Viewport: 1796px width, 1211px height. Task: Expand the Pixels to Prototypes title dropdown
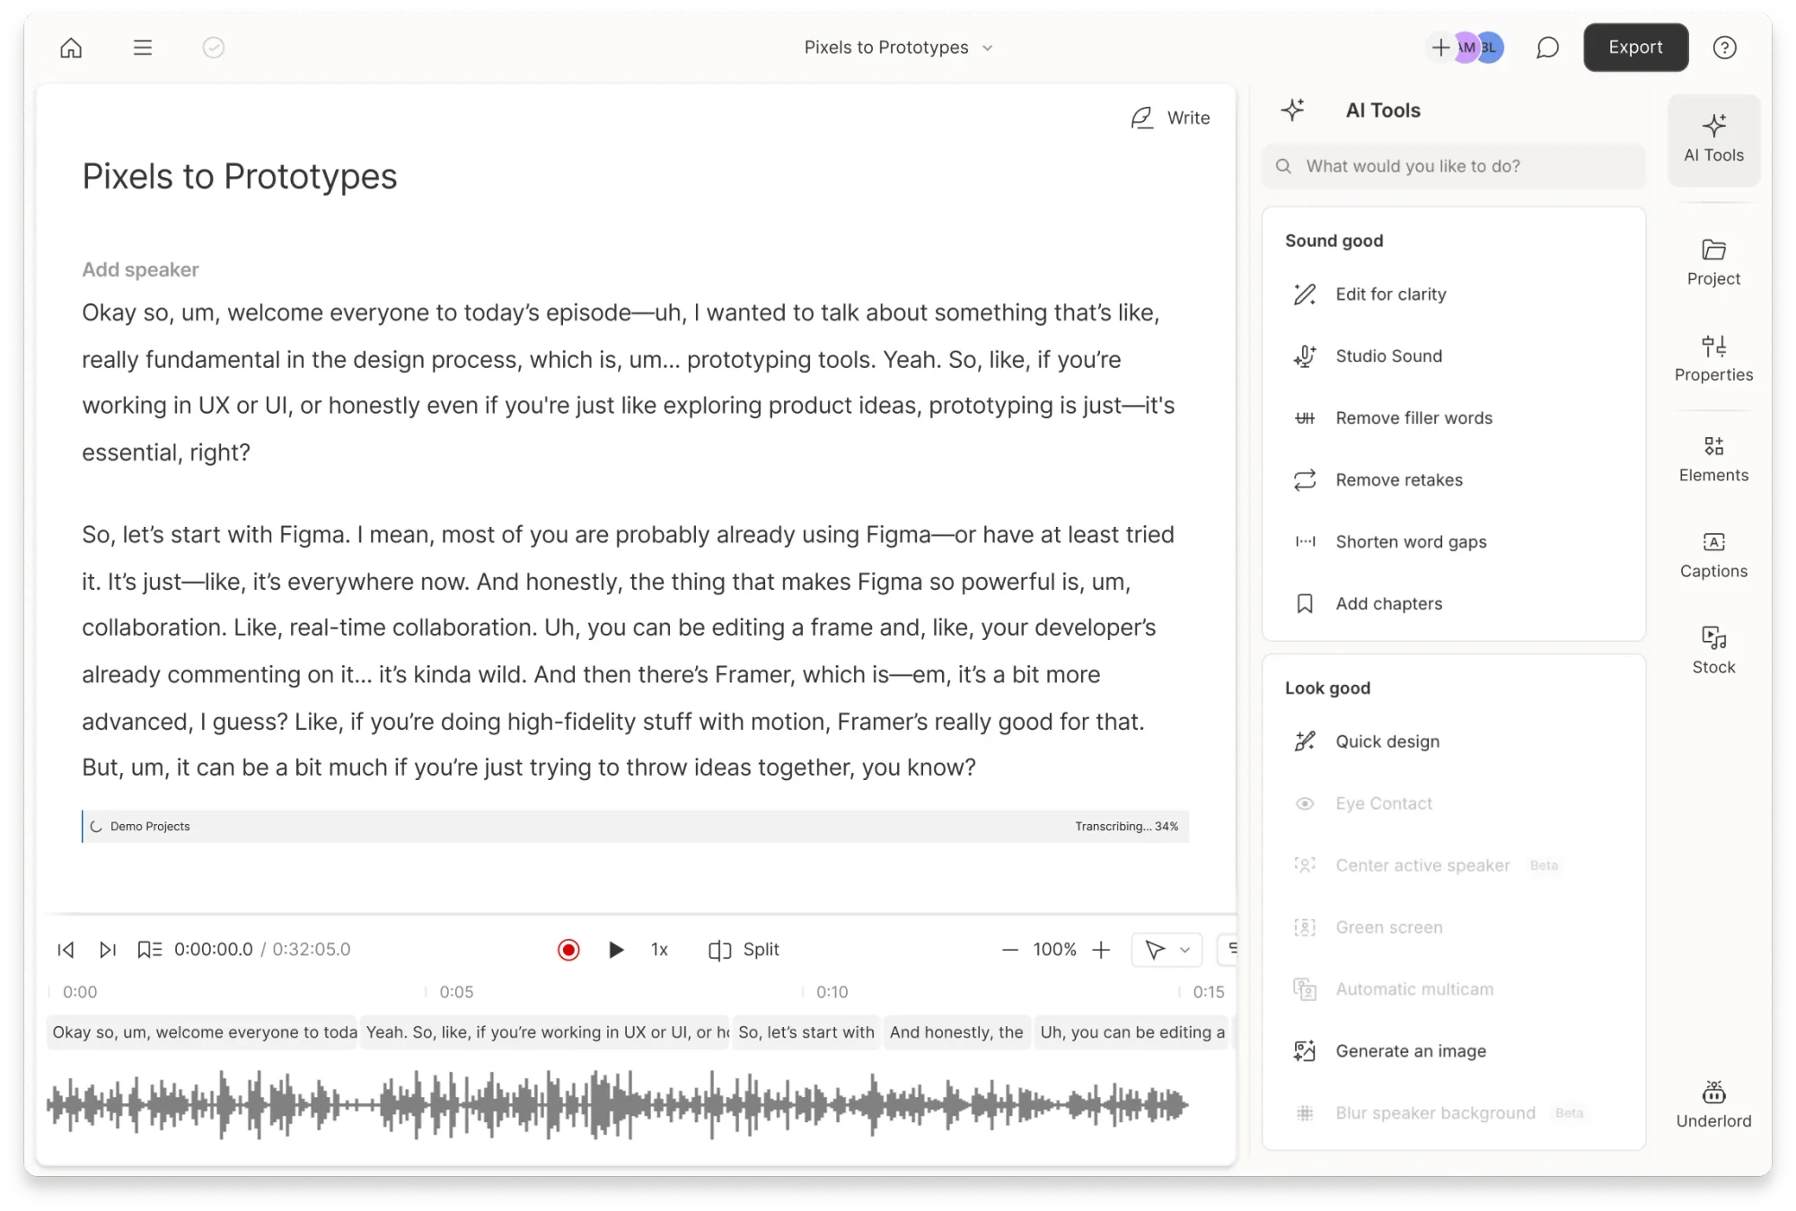987,48
